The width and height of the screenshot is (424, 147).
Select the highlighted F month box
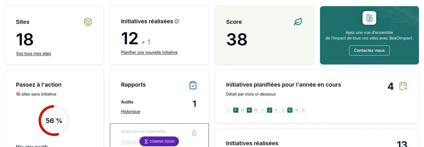pos(236,110)
